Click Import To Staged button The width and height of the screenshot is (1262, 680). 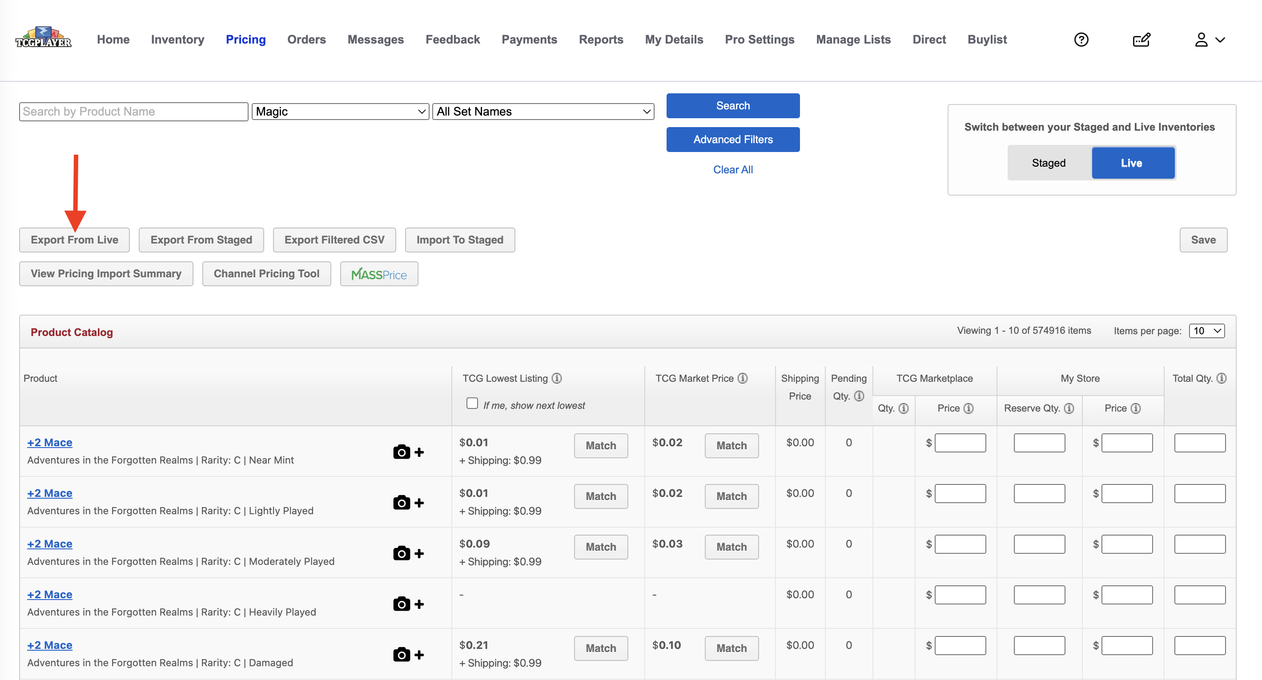click(x=460, y=240)
